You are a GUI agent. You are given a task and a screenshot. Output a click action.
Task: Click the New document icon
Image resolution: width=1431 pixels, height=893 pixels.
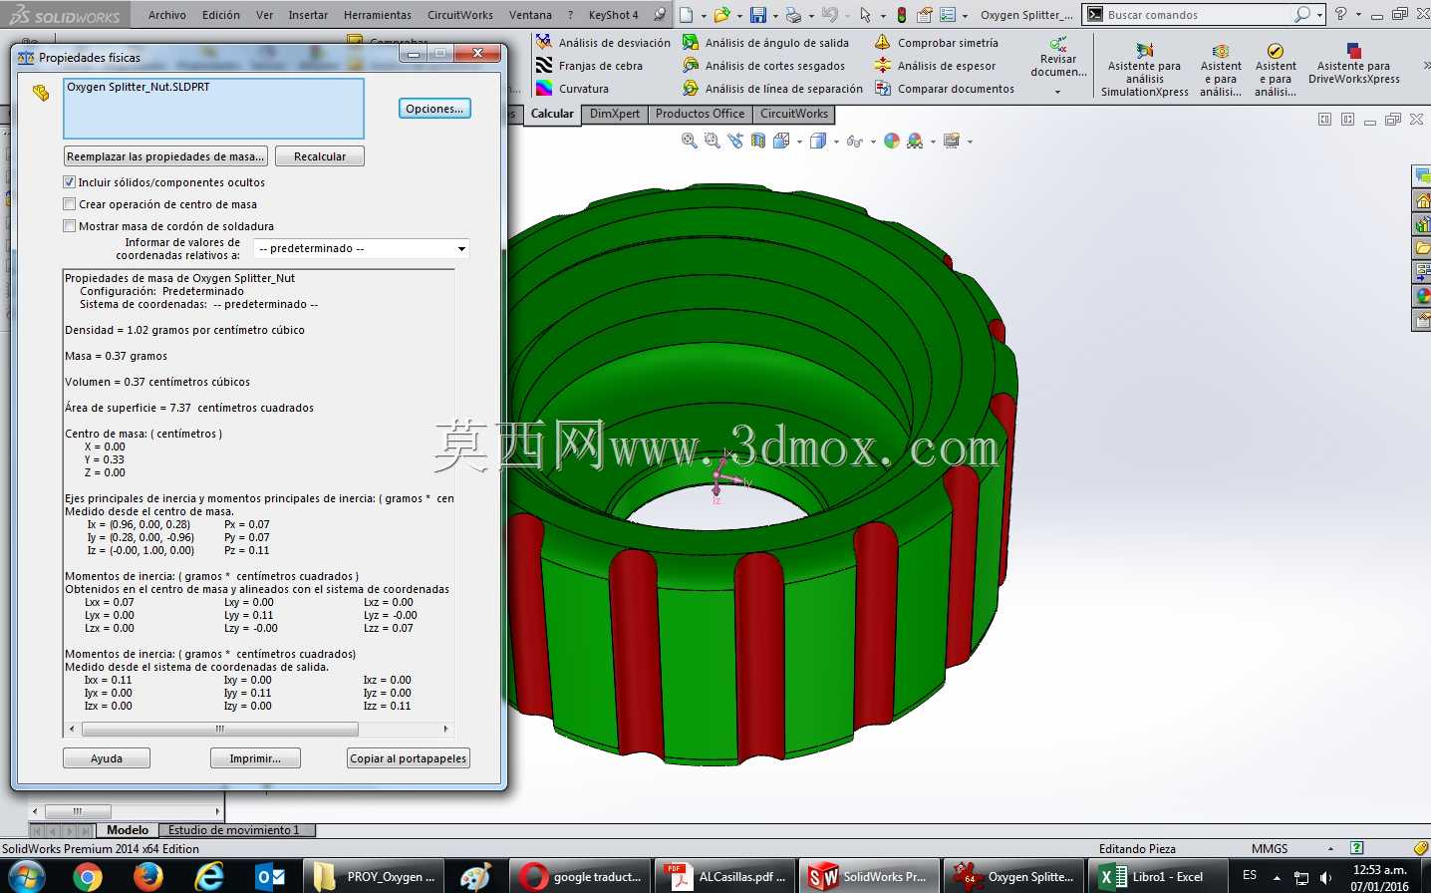[687, 15]
